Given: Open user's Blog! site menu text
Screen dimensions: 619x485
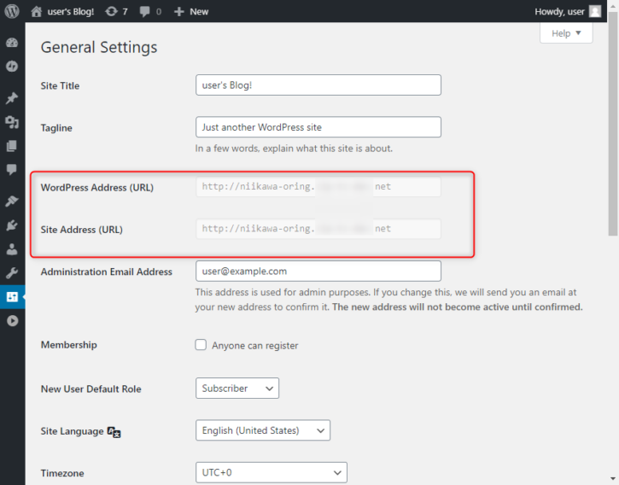Looking at the screenshot, I should [x=71, y=11].
